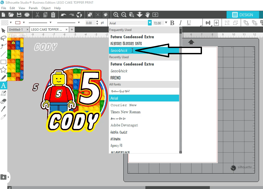Screen dimensions: 263x189
Task: Click the Align panel icon
Action: tap(208, 23)
